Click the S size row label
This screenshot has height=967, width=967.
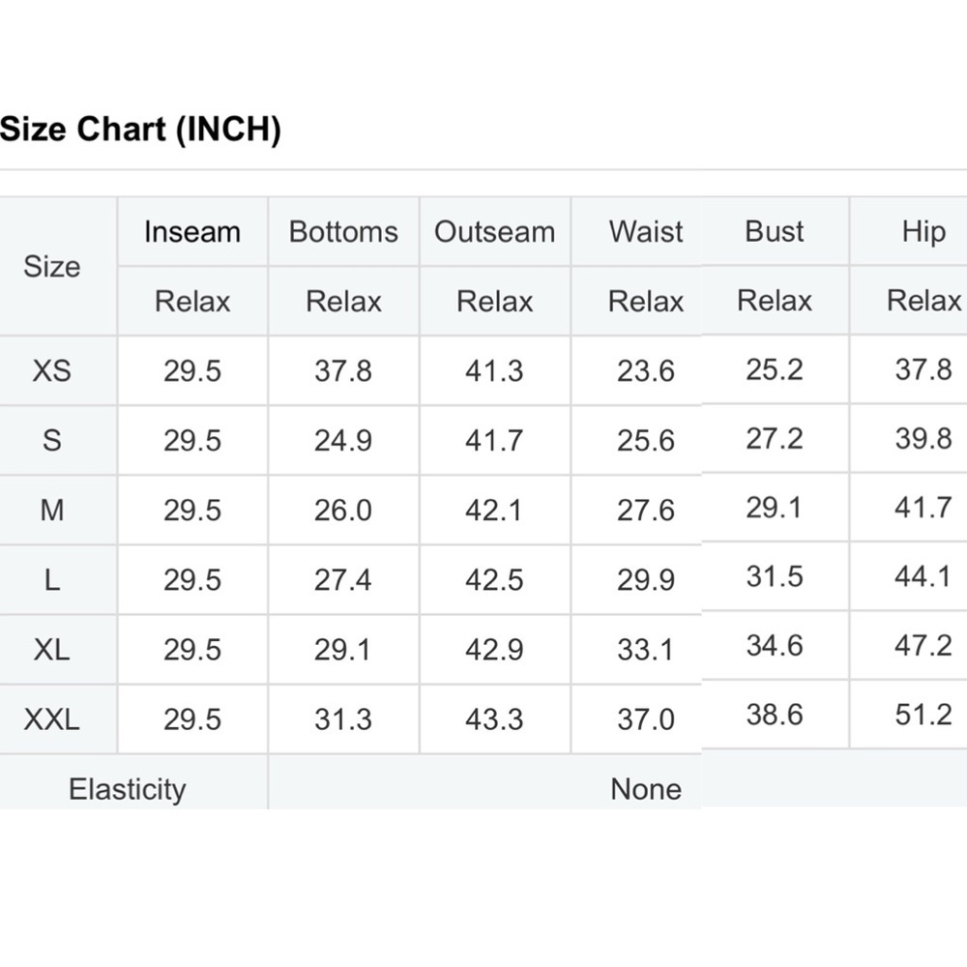52,440
